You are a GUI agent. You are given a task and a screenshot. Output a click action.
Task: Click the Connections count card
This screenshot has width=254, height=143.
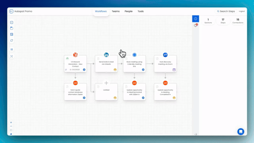(238, 21)
